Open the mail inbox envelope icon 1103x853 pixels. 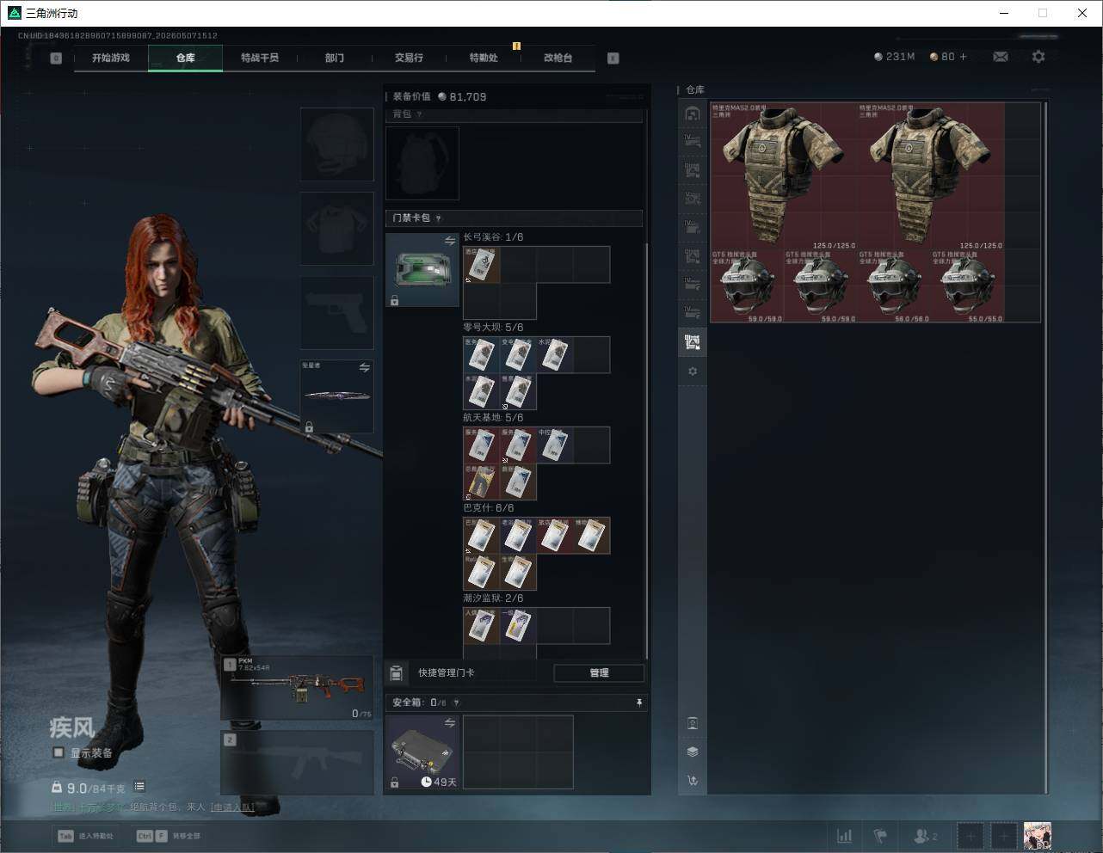click(x=1001, y=57)
